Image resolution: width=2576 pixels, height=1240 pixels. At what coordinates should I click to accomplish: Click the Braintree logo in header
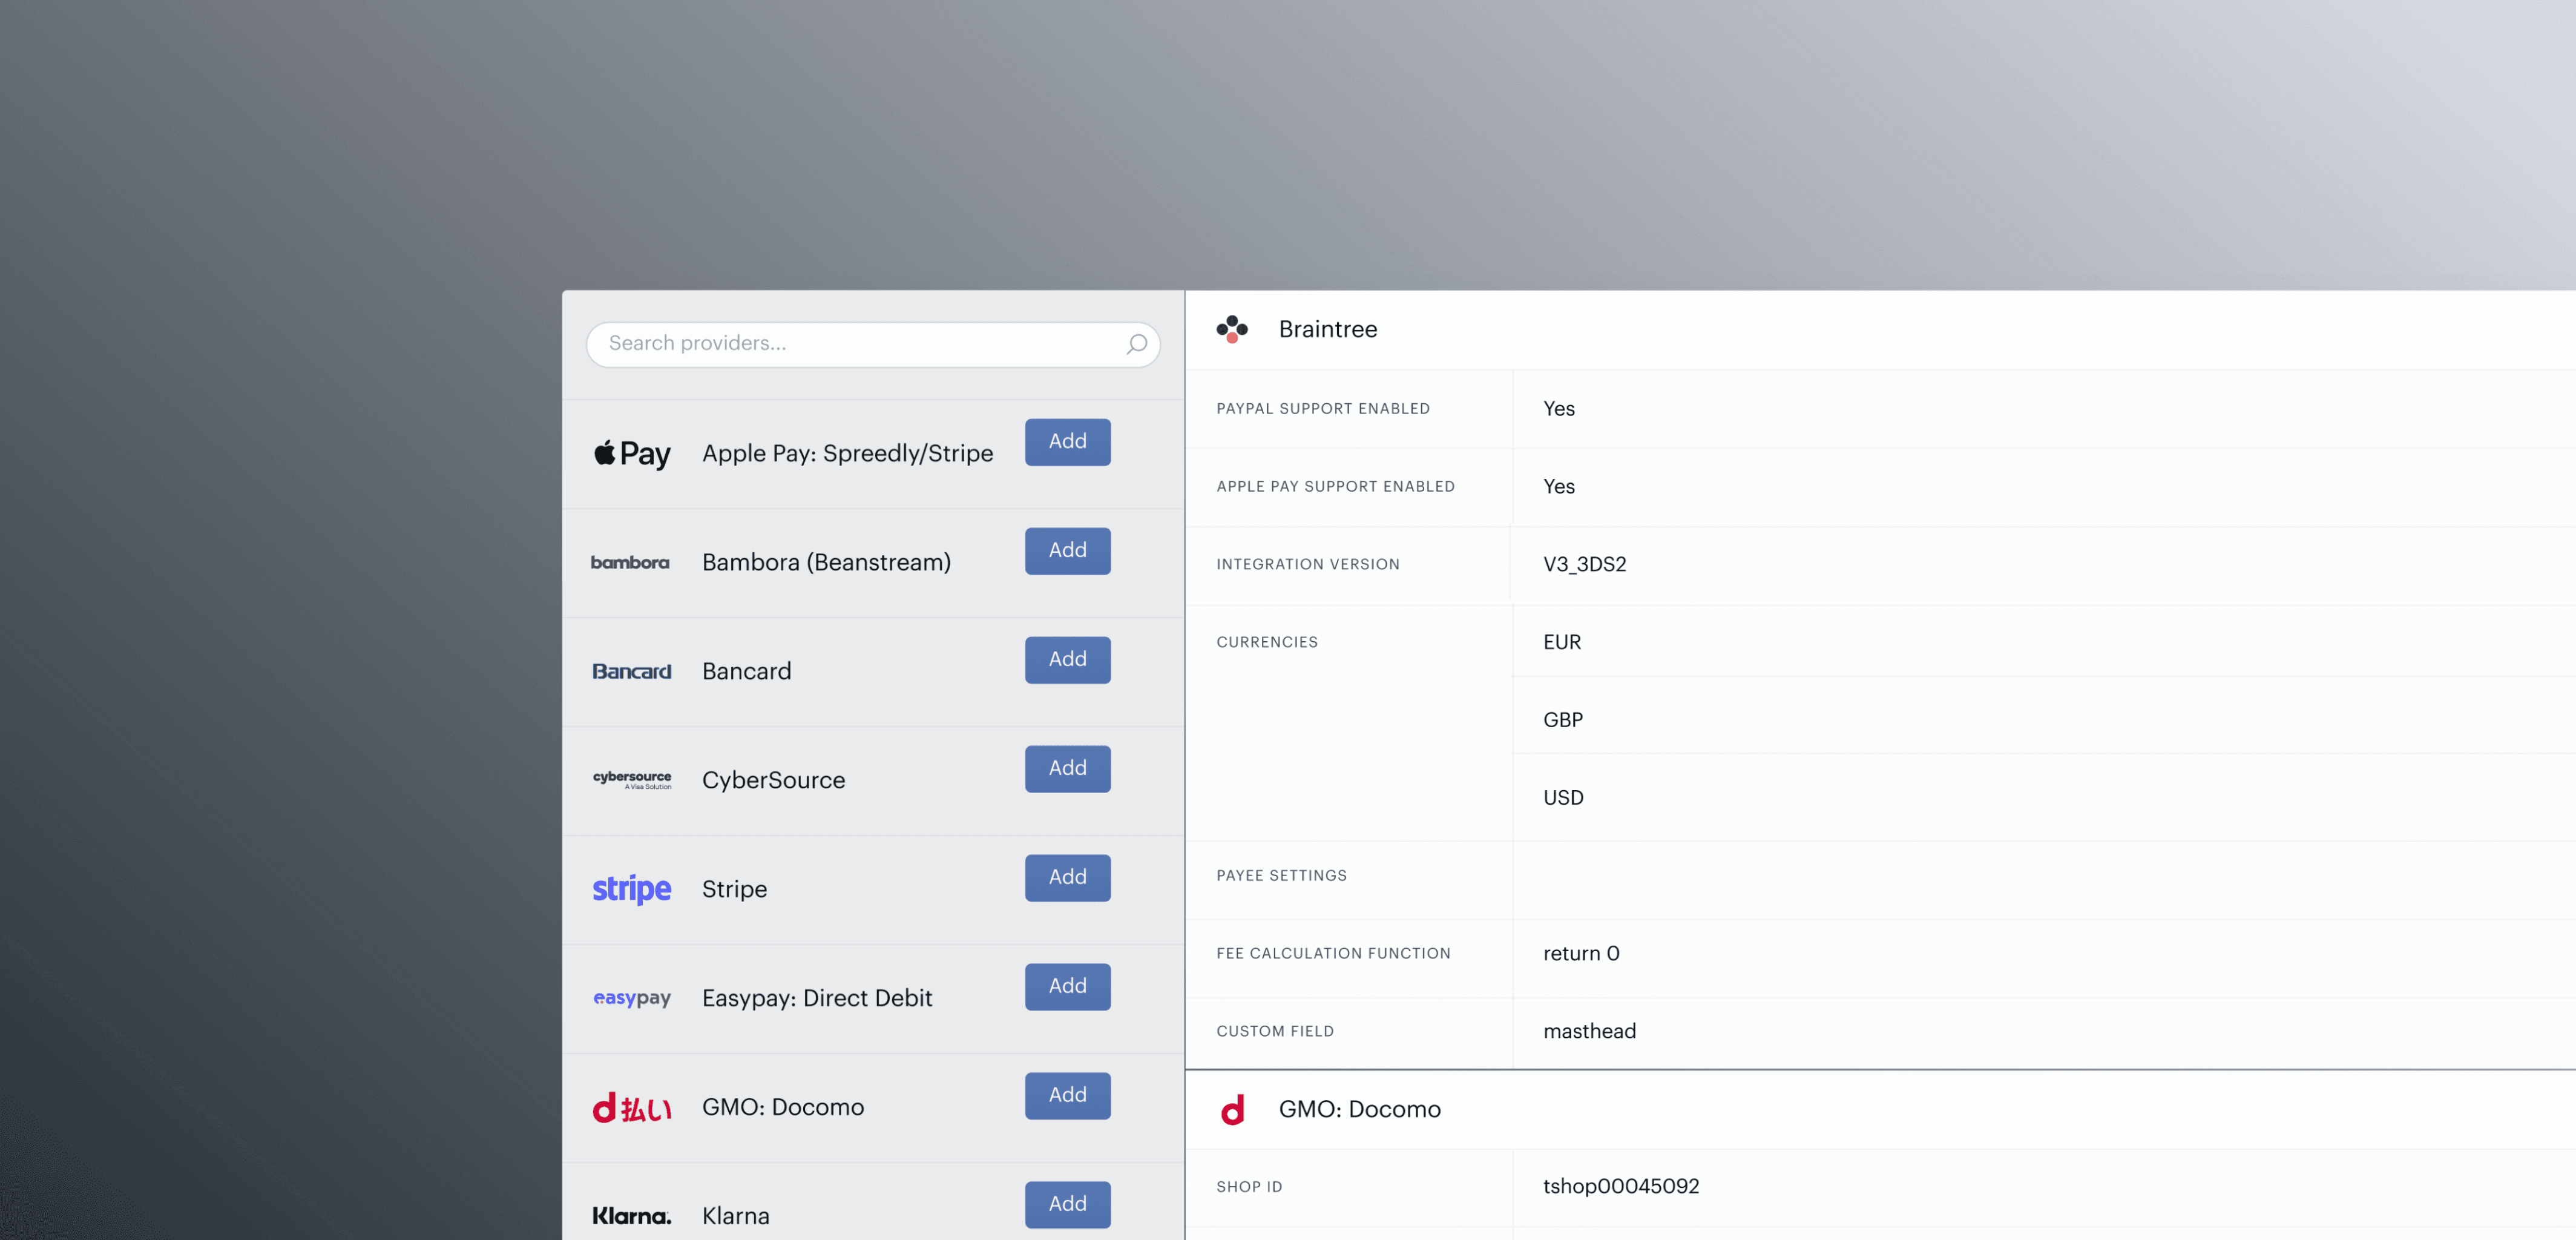click(1232, 329)
